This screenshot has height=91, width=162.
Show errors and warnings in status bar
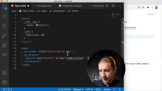click(7, 89)
